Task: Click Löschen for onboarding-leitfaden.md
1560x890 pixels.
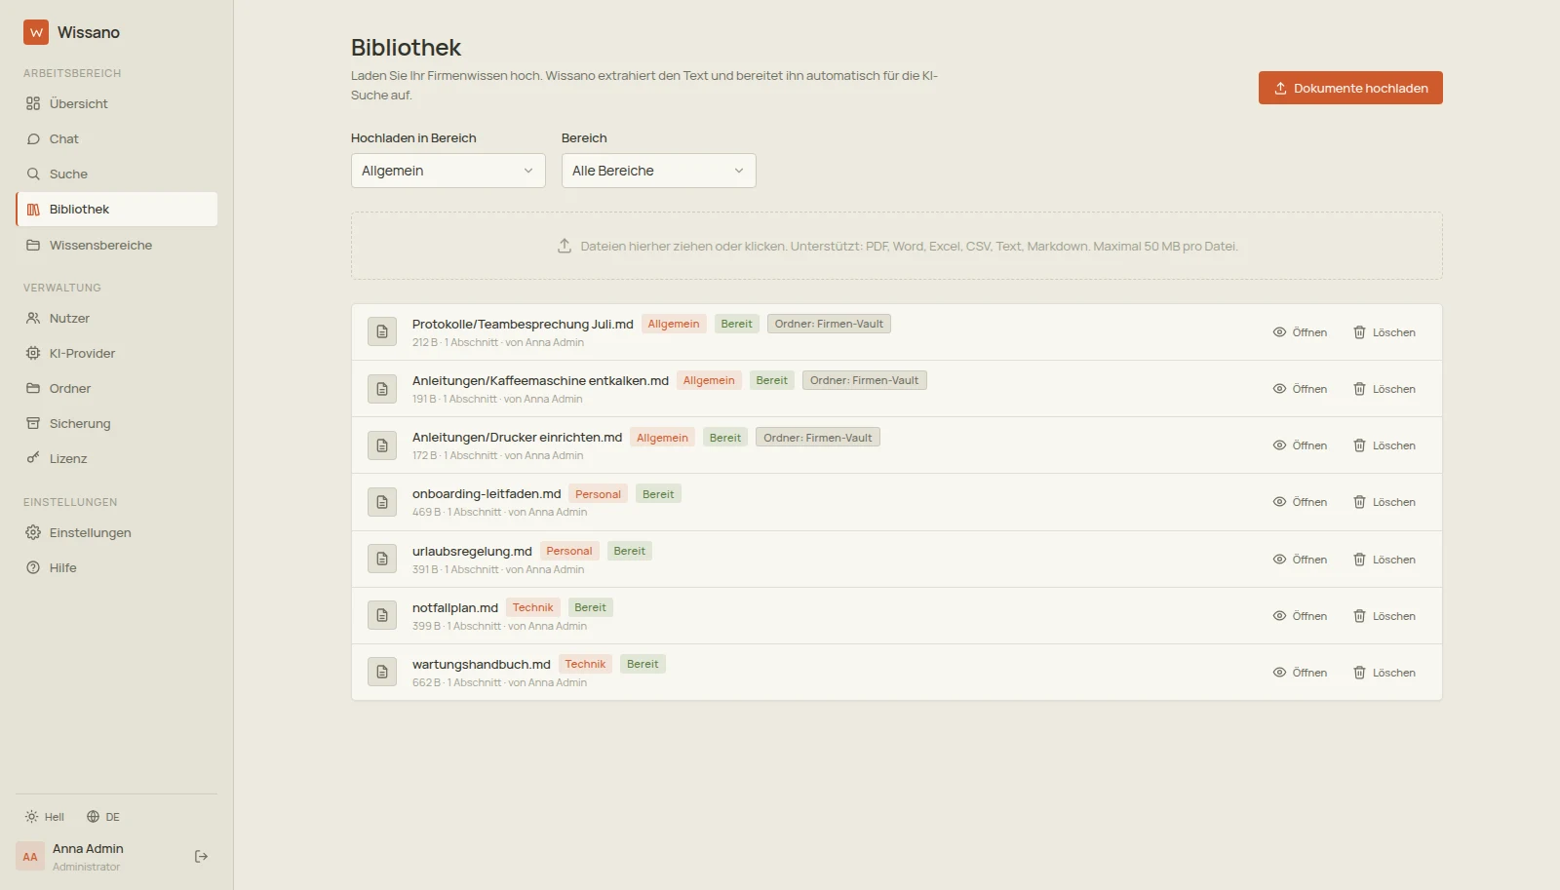Action: tap(1384, 502)
